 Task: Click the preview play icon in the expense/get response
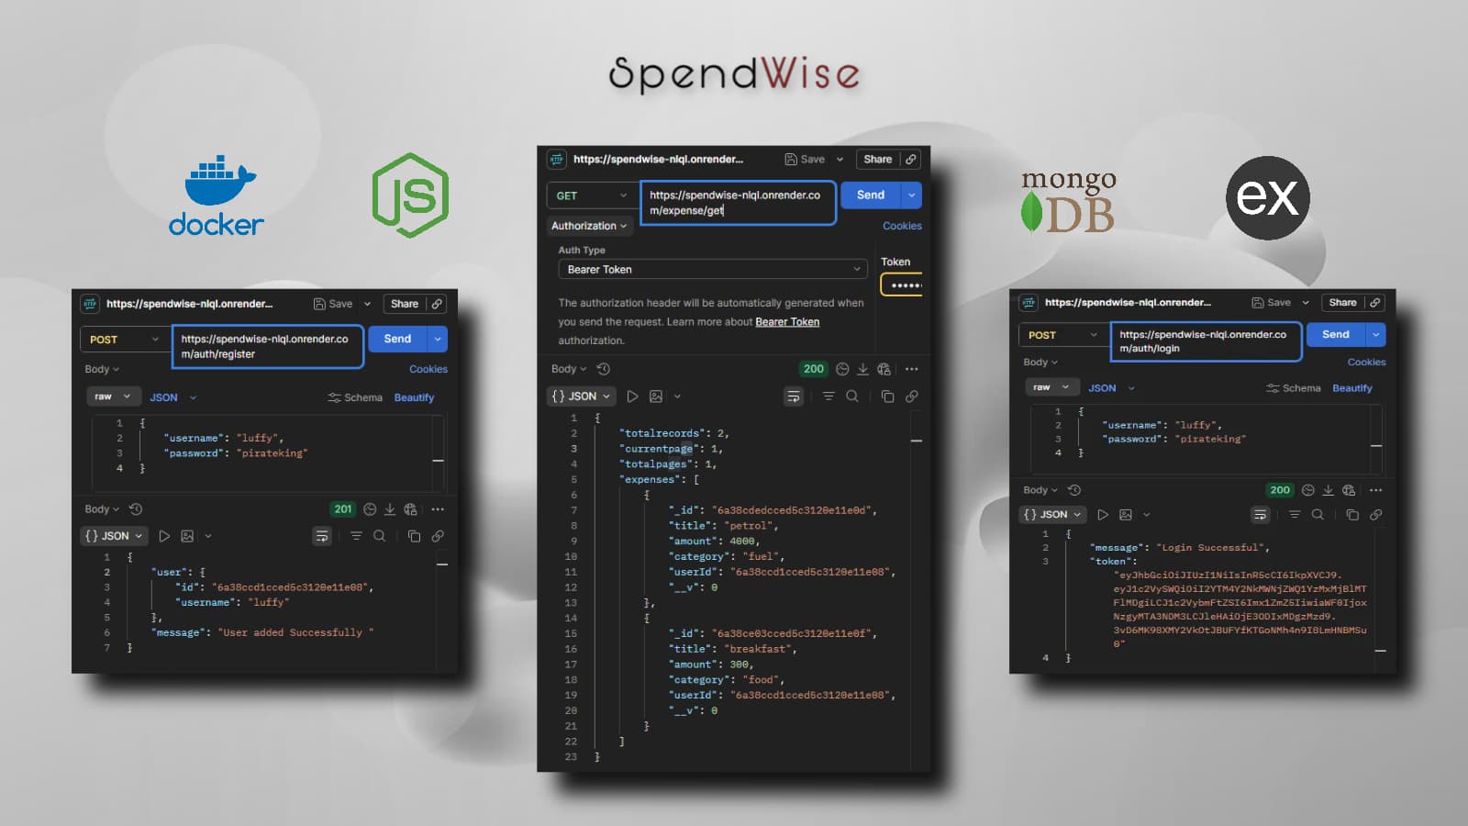click(632, 396)
